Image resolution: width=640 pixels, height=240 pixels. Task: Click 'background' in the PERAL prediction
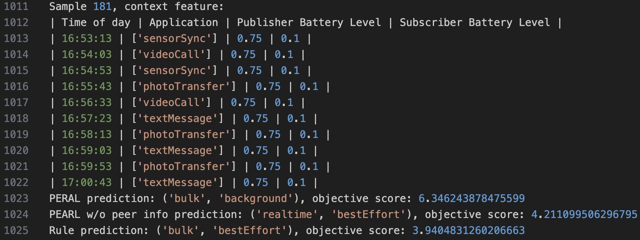256,198
